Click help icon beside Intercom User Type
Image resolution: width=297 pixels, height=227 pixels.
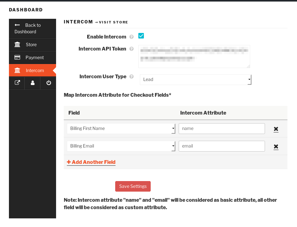coord(132,76)
